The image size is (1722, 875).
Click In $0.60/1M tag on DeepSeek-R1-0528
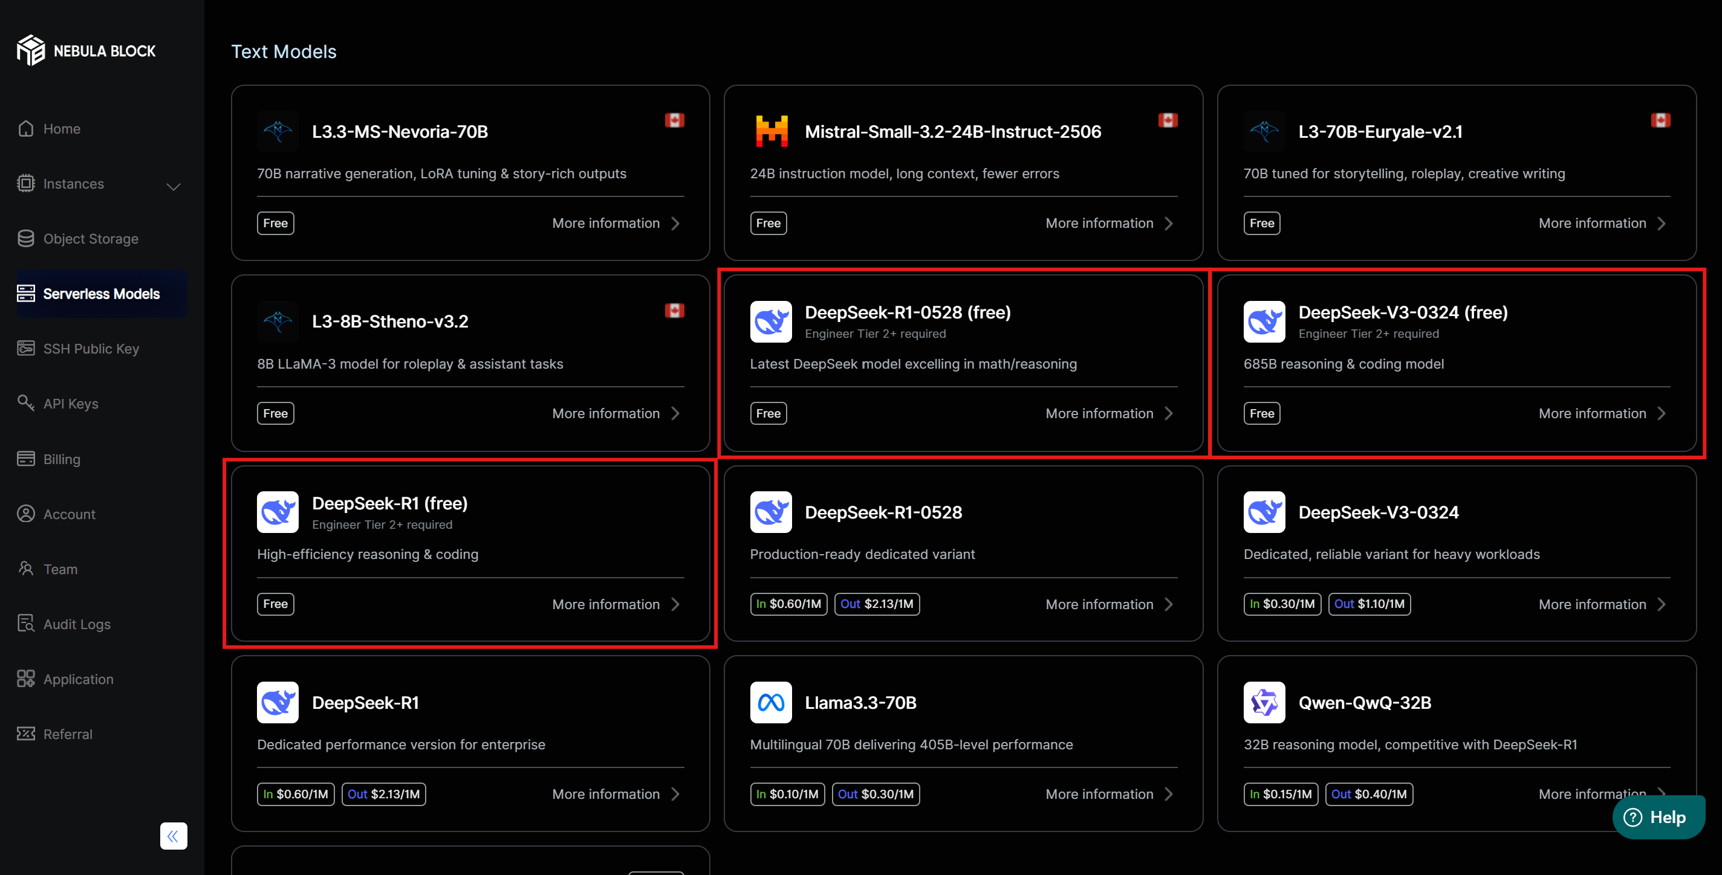(x=789, y=604)
